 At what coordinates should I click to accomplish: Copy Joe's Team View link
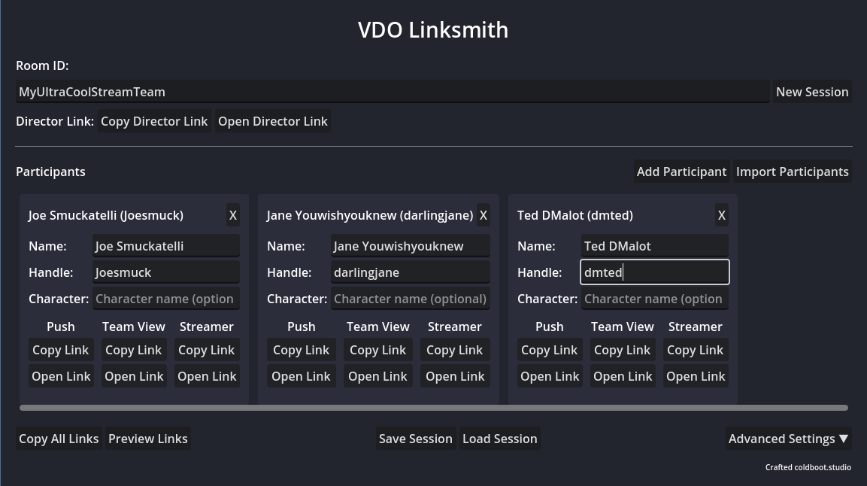(x=134, y=350)
